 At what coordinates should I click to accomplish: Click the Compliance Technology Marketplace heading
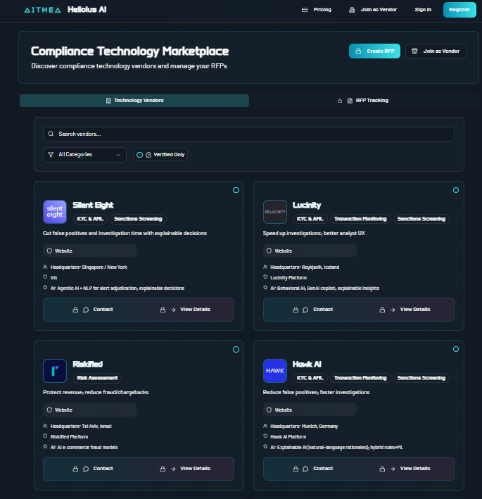(x=129, y=51)
